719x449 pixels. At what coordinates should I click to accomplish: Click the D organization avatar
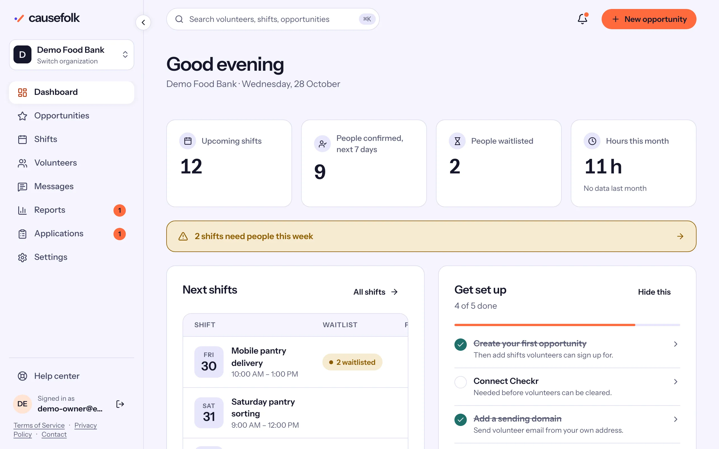pos(22,54)
